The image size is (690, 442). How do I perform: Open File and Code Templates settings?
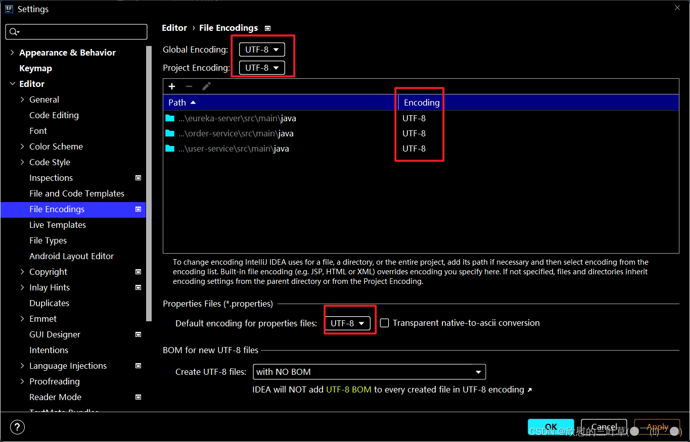[77, 193]
